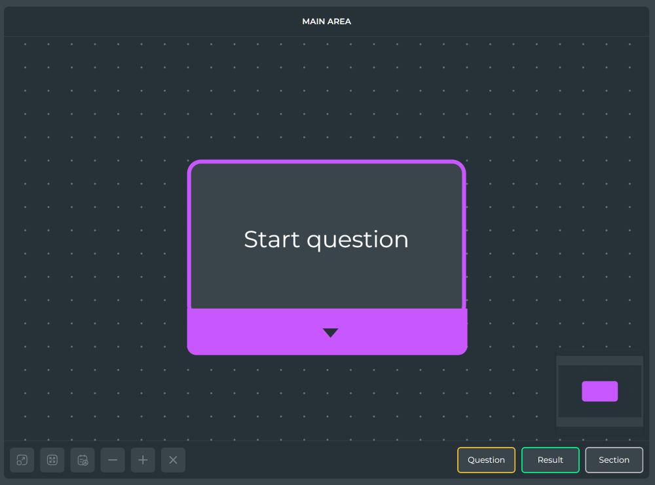The height and width of the screenshot is (485, 655).
Task: Click the auto-layout clipboard icon
Action: [x=83, y=459]
